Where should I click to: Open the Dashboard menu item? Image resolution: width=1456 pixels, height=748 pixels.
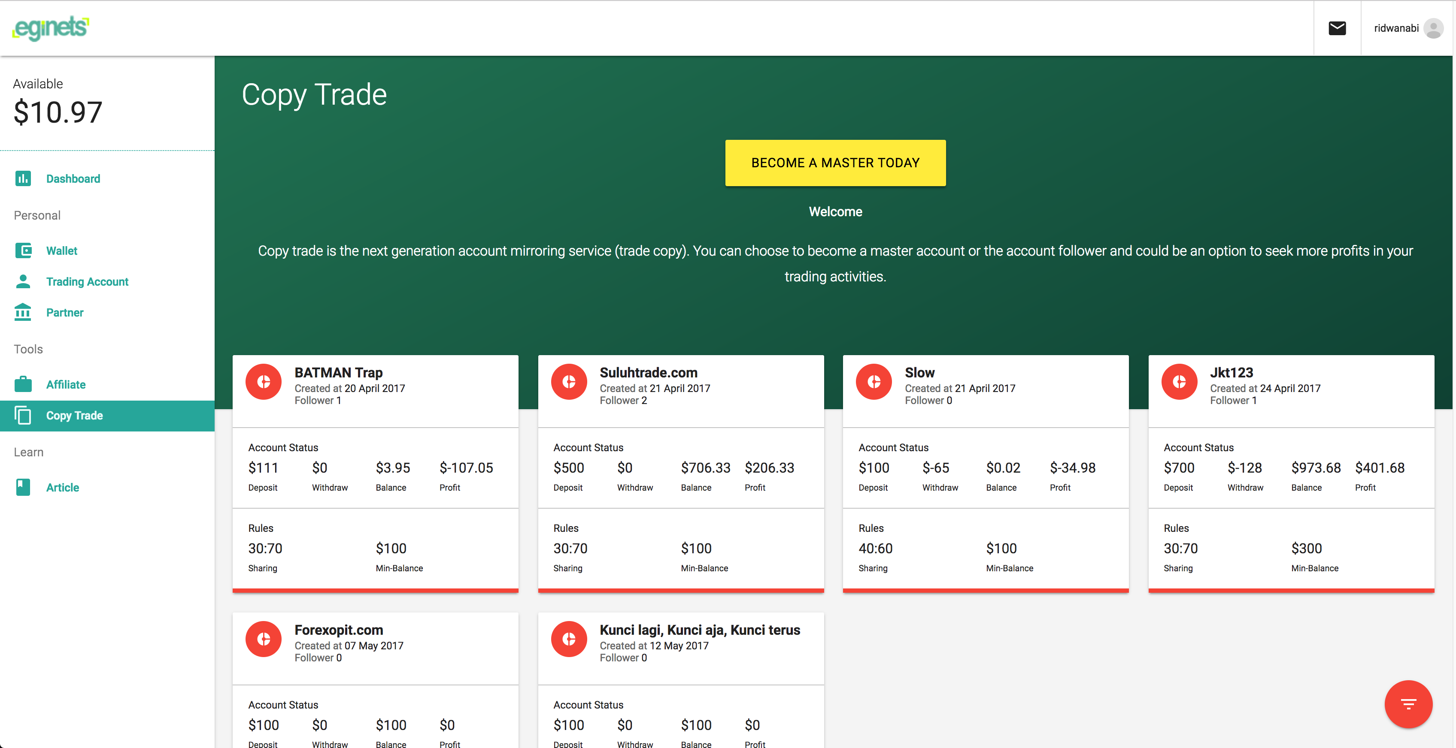click(x=107, y=178)
